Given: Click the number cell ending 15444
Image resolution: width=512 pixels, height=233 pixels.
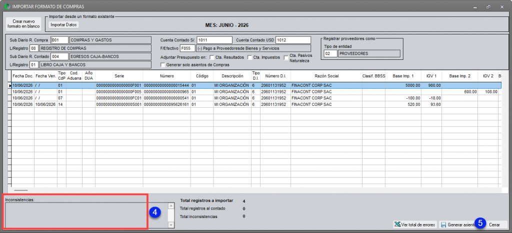Looking at the screenshot, I should click(167, 85).
